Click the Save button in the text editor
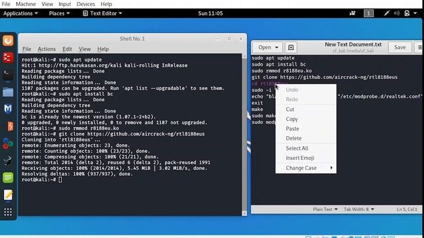 400,48
